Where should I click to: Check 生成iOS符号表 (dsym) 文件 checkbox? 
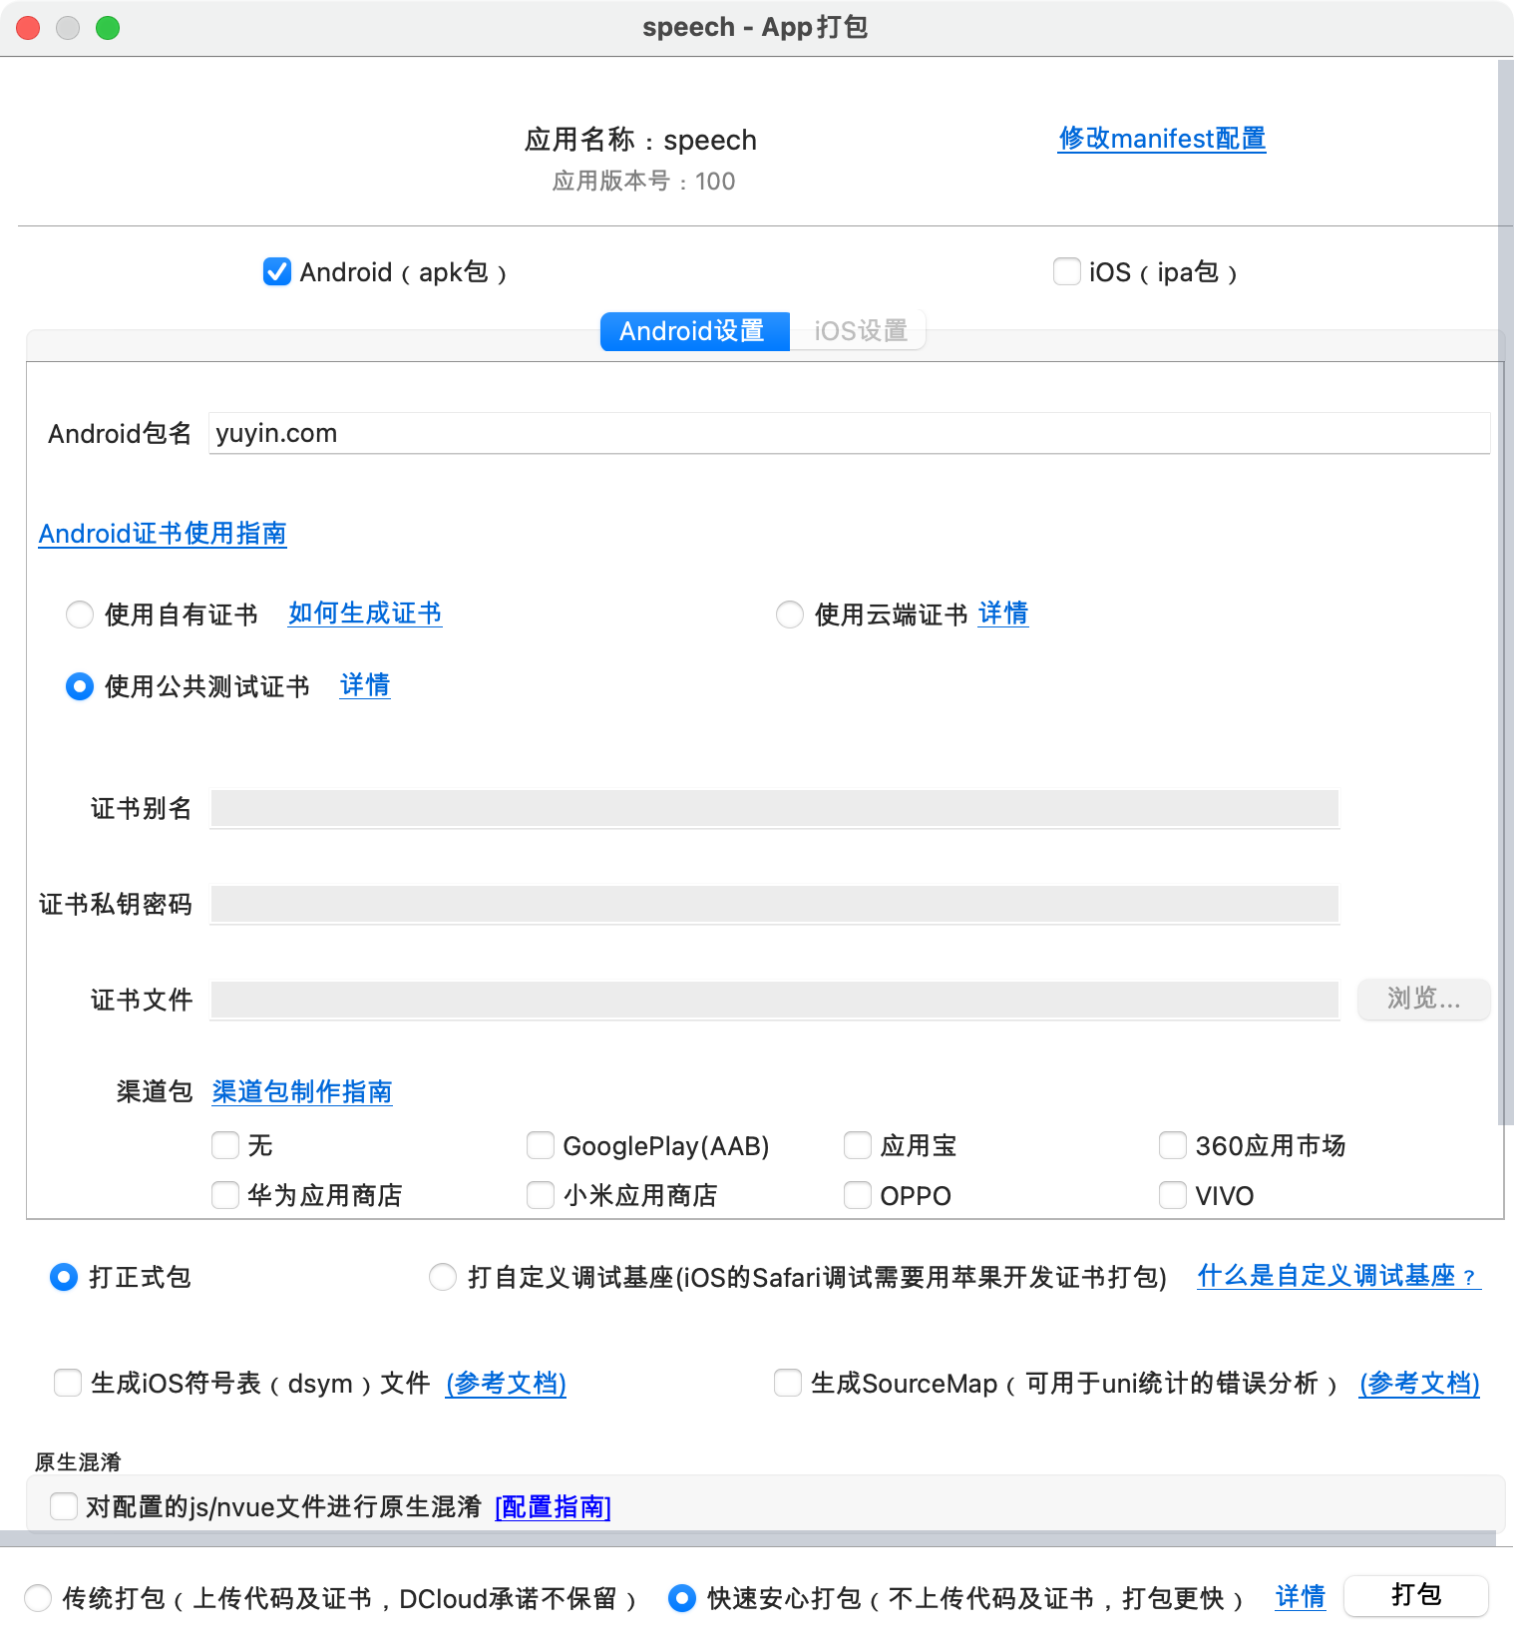[68, 1383]
